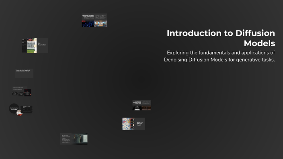
Task: Click the Introduction to Diffusion Models title
Action: pyautogui.click(x=221, y=38)
